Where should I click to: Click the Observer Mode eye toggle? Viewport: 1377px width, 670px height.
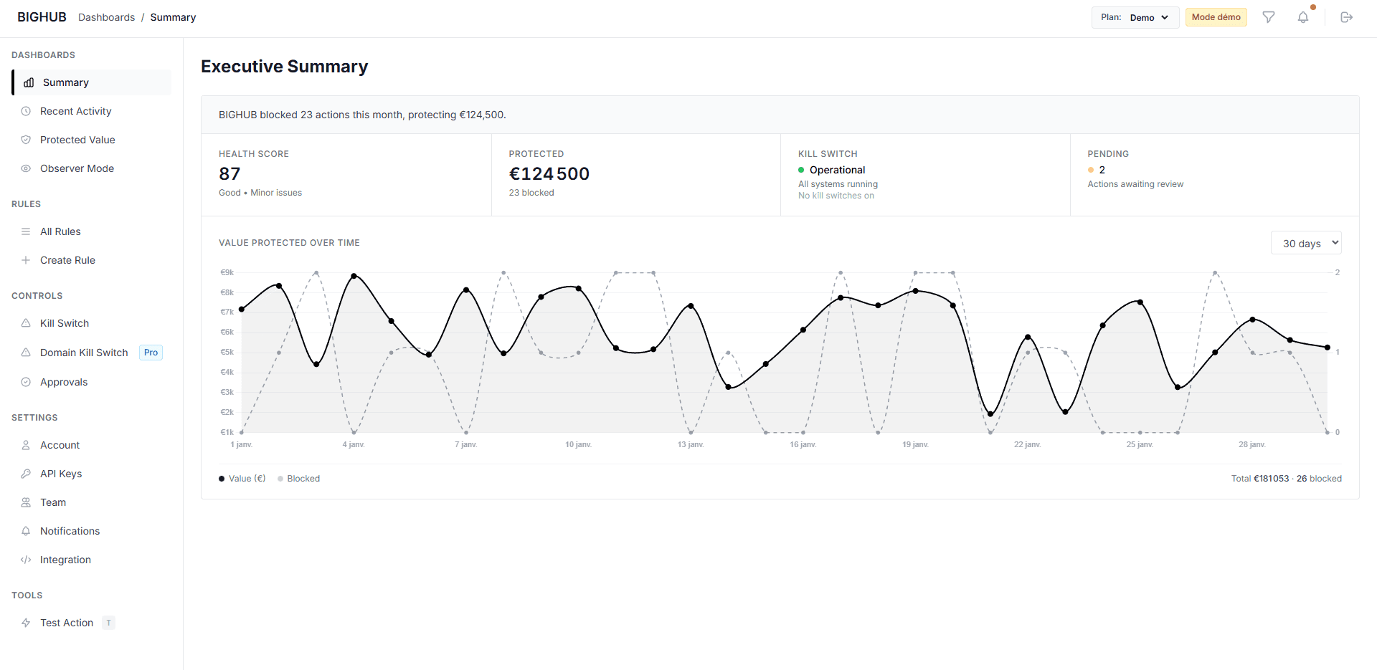coord(26,168)
